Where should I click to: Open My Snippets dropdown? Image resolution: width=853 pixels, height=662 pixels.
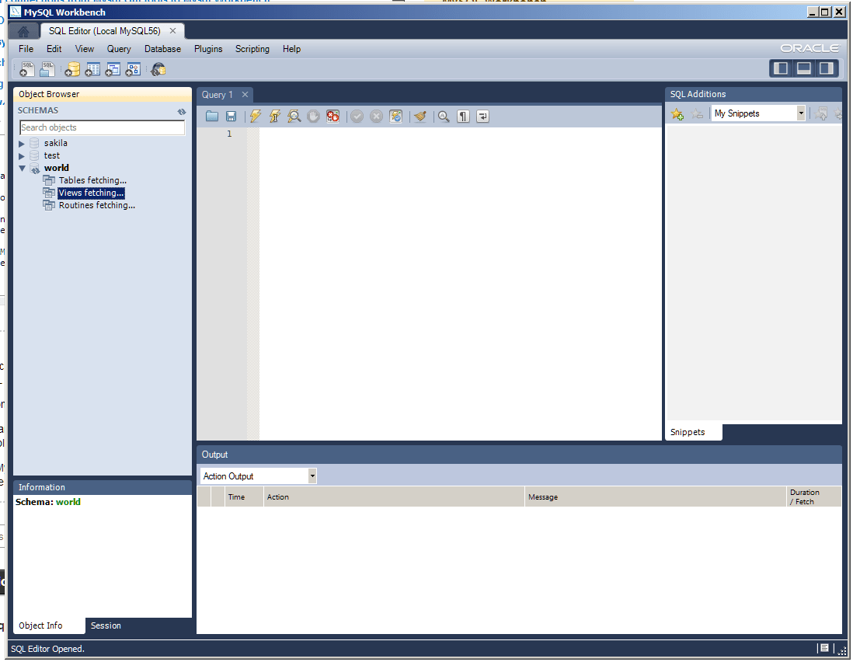pyautogui.click(x=801, y=113)
